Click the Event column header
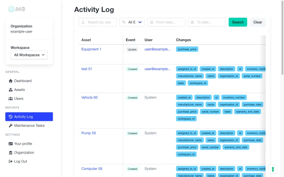 (130, 40)
